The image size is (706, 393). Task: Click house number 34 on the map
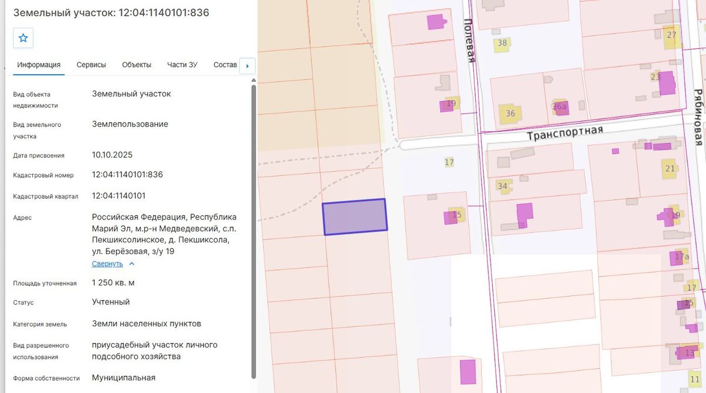502,186
